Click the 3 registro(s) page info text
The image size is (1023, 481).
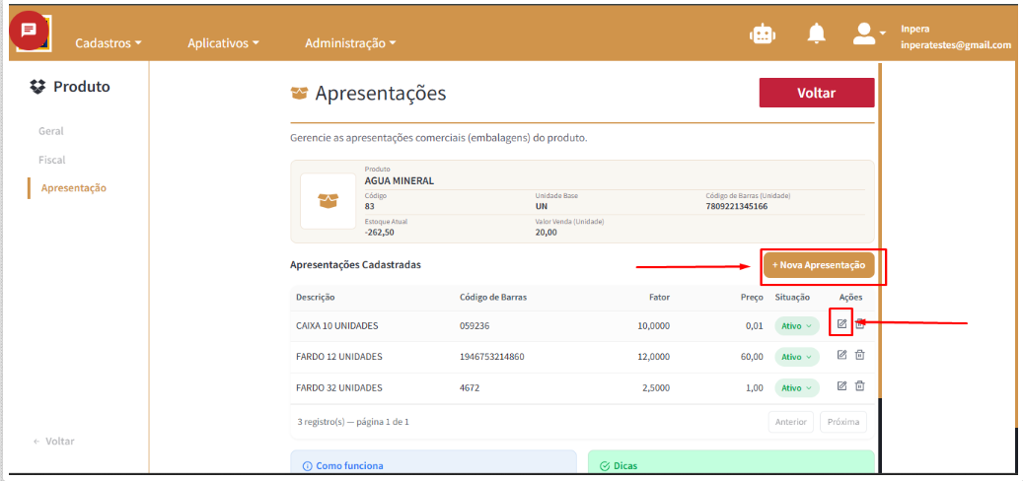click(353, 422)
